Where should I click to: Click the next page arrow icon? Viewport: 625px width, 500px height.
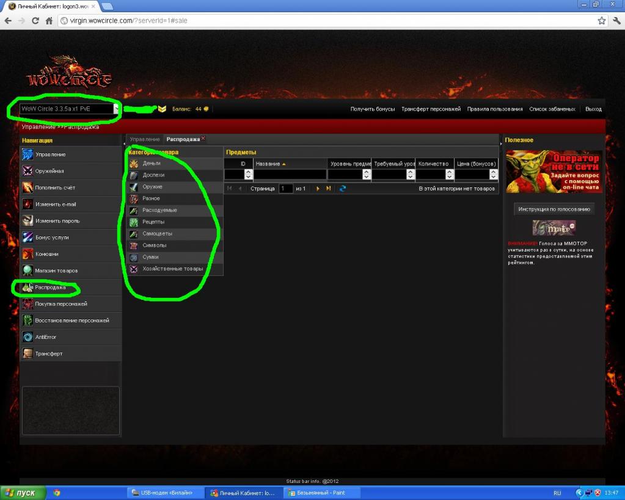coord(318,189)
